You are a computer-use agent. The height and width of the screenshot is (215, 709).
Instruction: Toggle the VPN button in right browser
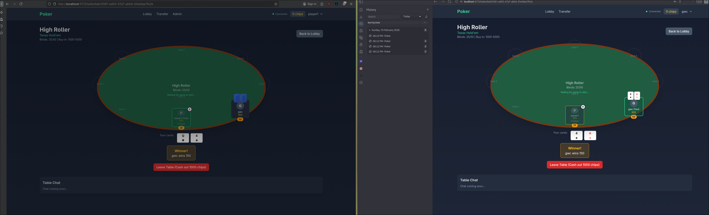pos(699,2)
